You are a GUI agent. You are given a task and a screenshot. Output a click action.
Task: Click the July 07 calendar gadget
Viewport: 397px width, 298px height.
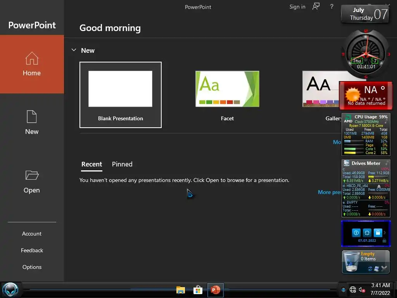(365, 14)
